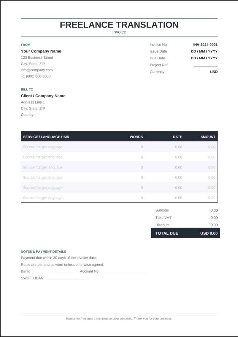Viewport: 238px width, 337px height.
Task: Click the FREELANCE TRANSLATION title
Action: click(x=119, y=25)
